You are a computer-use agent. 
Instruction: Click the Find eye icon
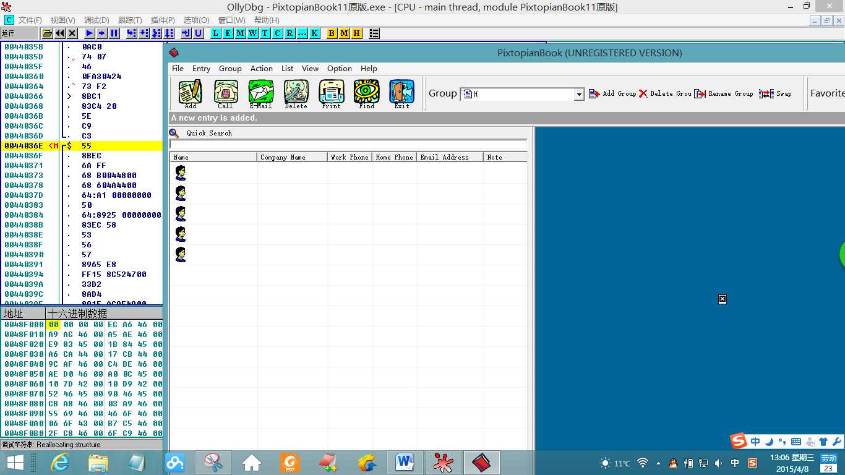(x=367, y=94)
